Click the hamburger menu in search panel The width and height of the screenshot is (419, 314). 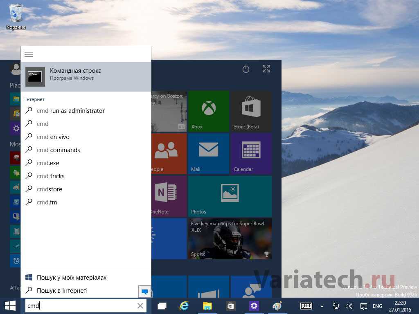29,54
